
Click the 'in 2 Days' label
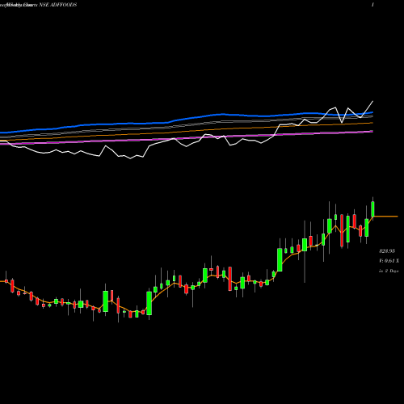pyautogui.click(x=389, y=271)
